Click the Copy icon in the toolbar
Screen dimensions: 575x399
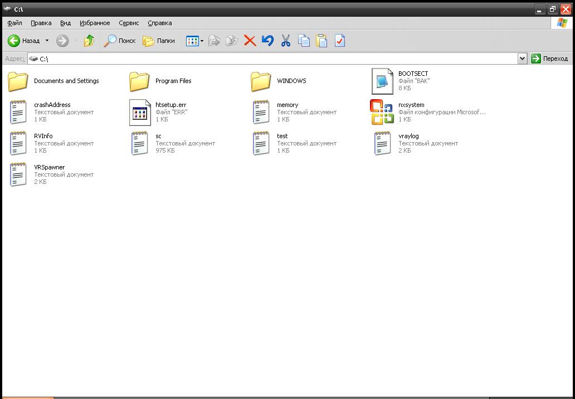[304, 41]
